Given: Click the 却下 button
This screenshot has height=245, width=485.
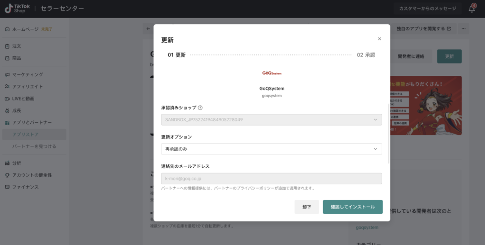Looking at the screenshot, I should tap(306, 207).
